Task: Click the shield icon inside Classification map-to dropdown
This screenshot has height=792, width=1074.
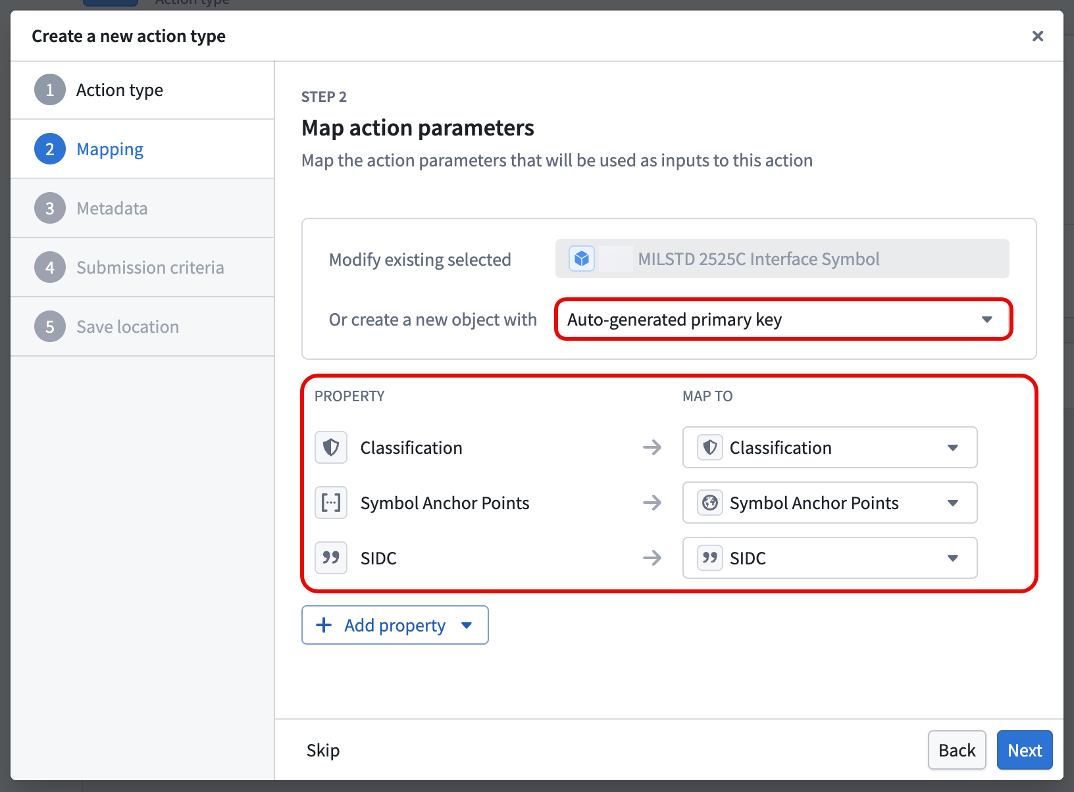Action: tap(710, 448)
